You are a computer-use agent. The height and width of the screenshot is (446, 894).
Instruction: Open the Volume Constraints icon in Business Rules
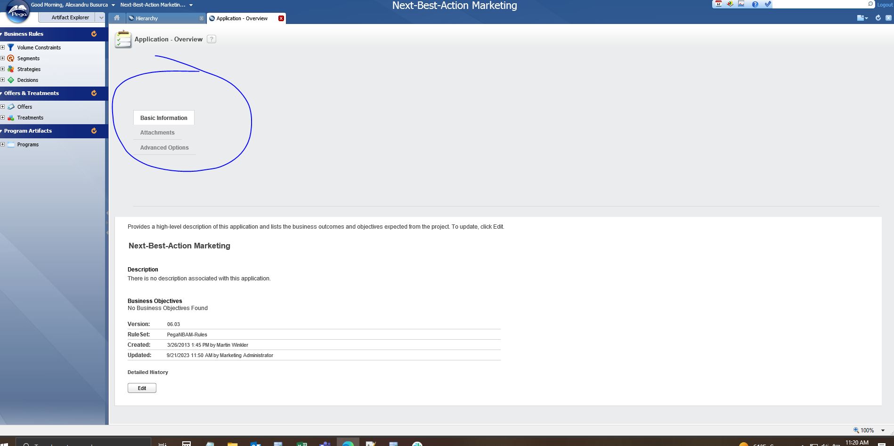(x=11, y=48)
